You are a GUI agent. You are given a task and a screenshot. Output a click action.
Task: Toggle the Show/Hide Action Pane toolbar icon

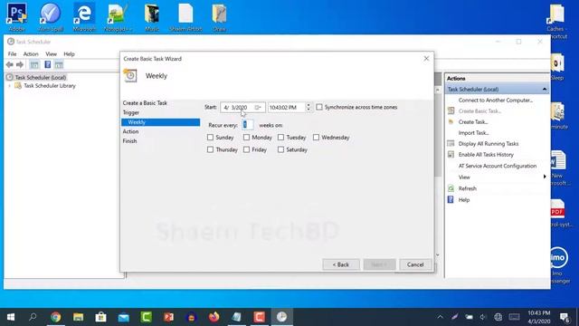point(59,64)
